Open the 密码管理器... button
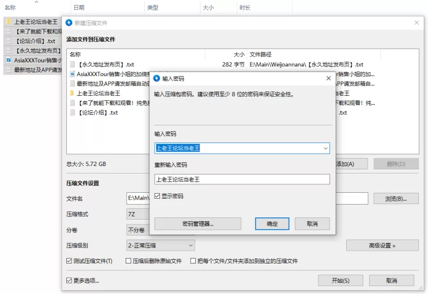Image resolution: width=428 pixels, height=294 pixels. tap(198, 224)
